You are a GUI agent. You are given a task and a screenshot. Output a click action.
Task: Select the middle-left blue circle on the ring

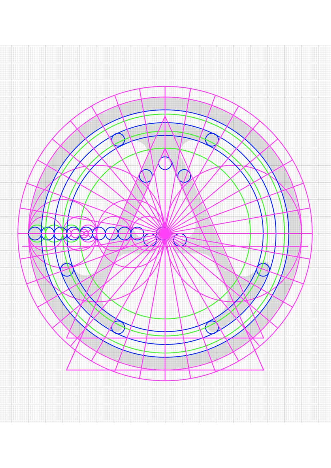coord(67,270)
